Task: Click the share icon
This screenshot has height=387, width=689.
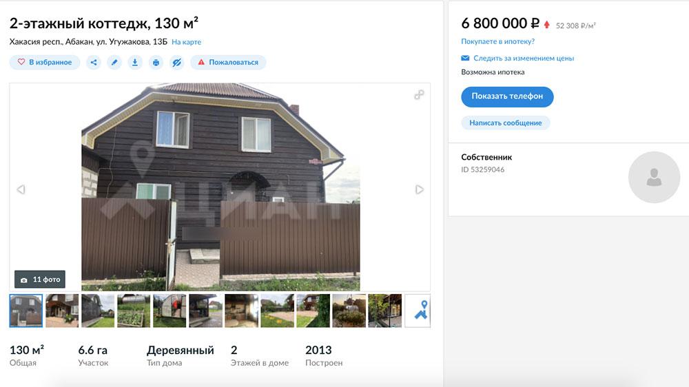Action: coord(94,63)
